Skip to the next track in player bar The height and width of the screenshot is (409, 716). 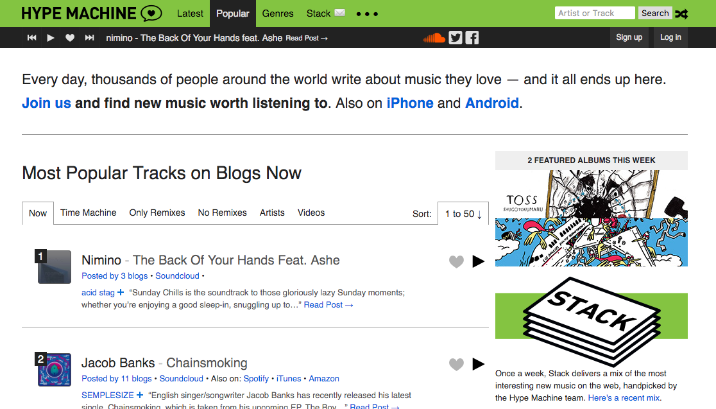90,37
